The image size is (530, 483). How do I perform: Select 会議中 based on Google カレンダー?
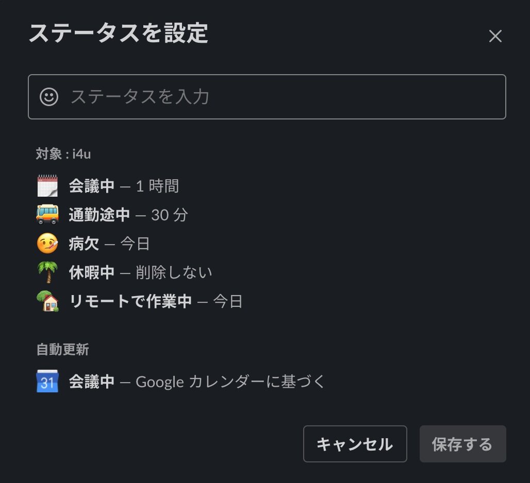click(x=180, y=382)
